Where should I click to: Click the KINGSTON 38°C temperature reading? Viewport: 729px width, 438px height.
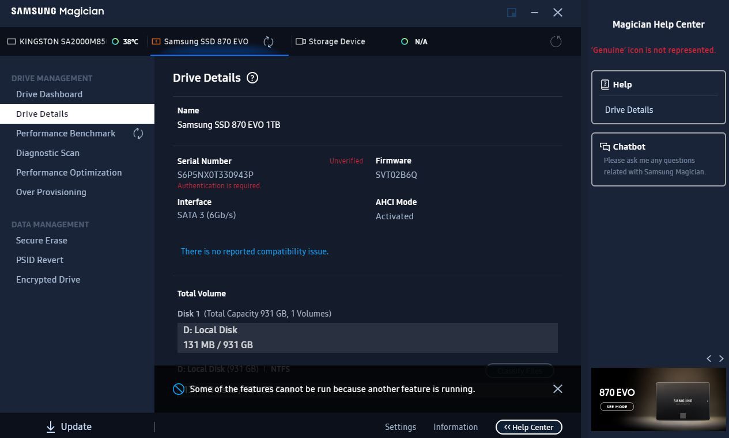pos(131,42)
